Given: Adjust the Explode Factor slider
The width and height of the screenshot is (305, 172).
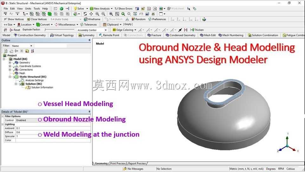Looking at the screenshot, I should pos(60,30).
